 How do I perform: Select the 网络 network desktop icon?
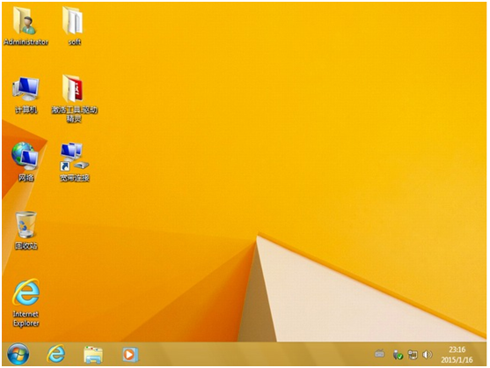pos(26,162)
